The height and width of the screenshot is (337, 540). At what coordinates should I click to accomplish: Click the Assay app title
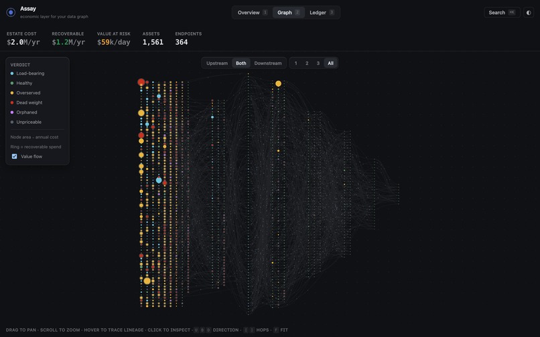pos(28,9)
